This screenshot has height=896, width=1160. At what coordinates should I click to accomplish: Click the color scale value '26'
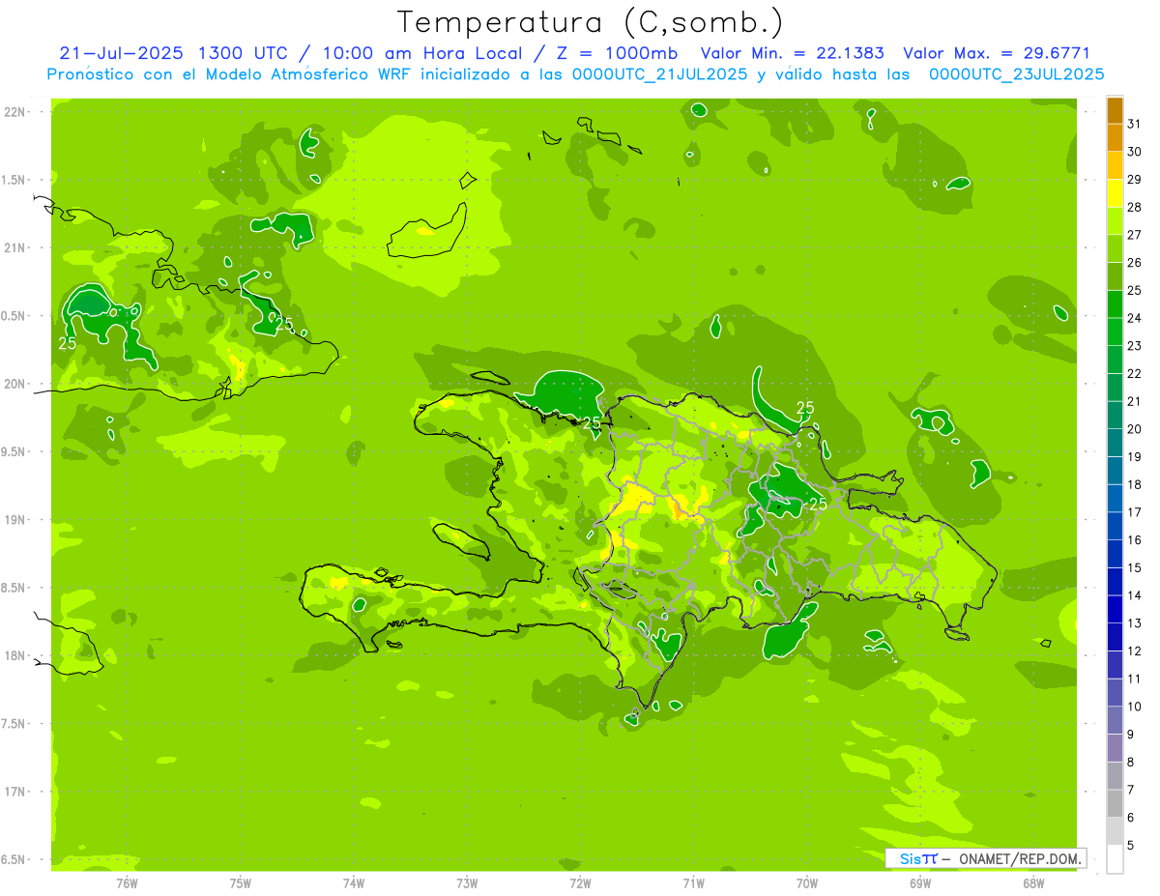(x=1135, y=262)
